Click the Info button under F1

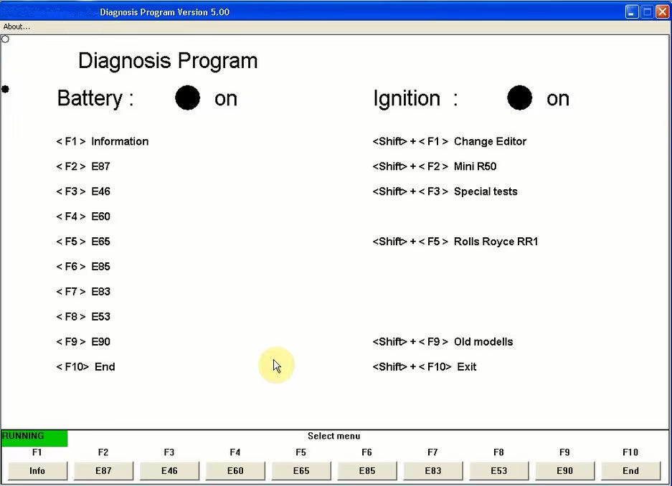coord(37,471)
